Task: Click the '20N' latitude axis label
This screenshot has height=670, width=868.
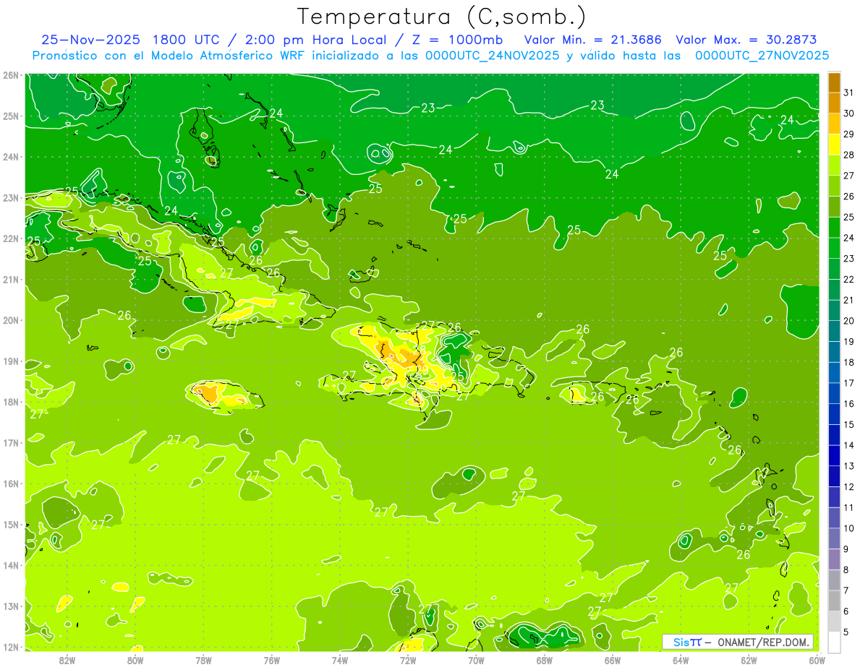Action: [10, 320]
